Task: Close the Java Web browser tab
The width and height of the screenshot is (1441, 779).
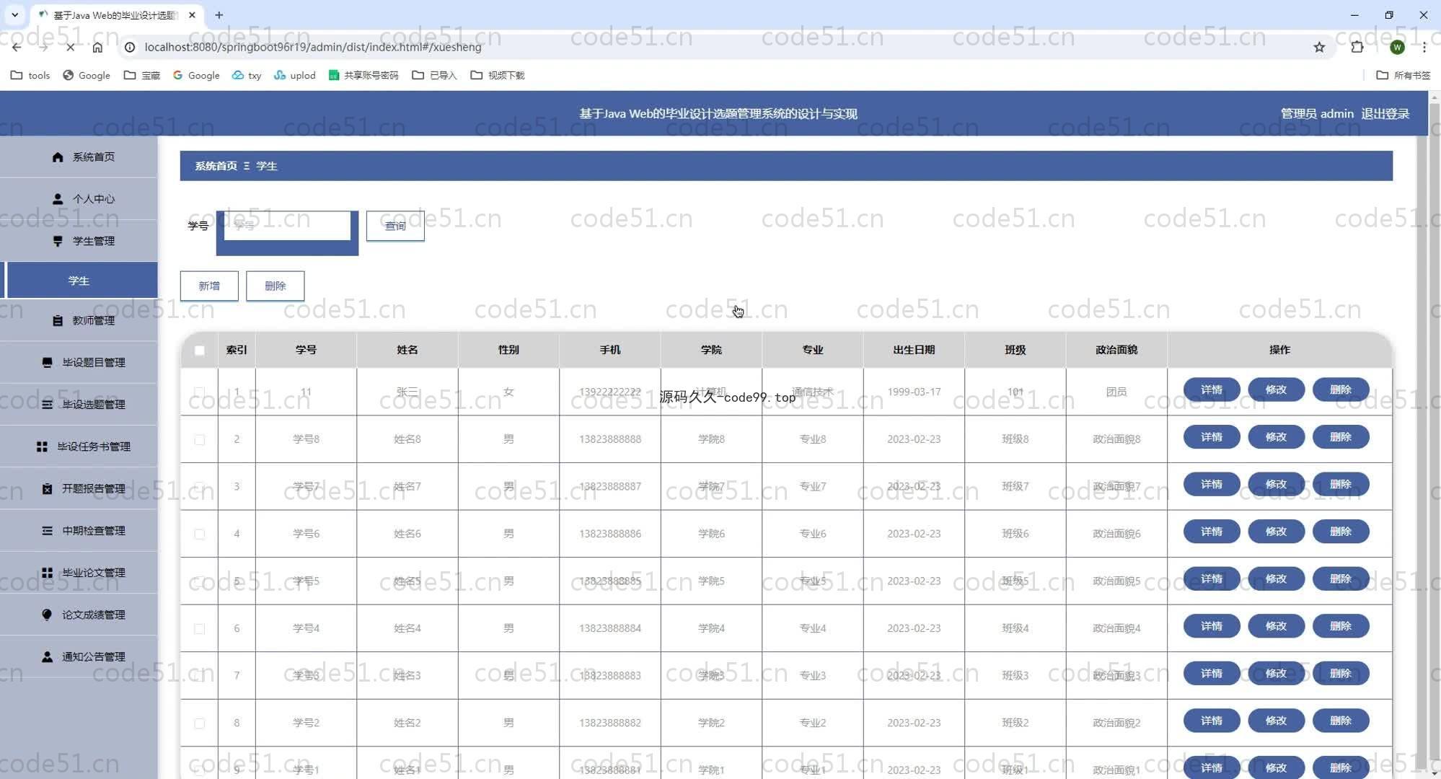Action: pyautogui.click(x=192, y=14)
